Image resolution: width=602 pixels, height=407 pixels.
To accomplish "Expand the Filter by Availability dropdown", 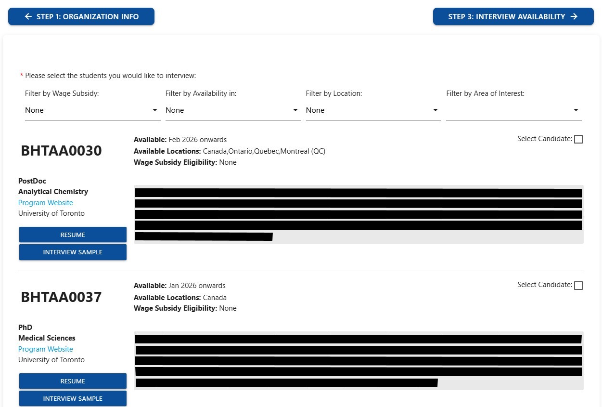I will [232, 110].
